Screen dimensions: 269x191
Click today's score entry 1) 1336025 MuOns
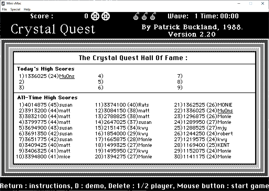click(x=47, y=76)
